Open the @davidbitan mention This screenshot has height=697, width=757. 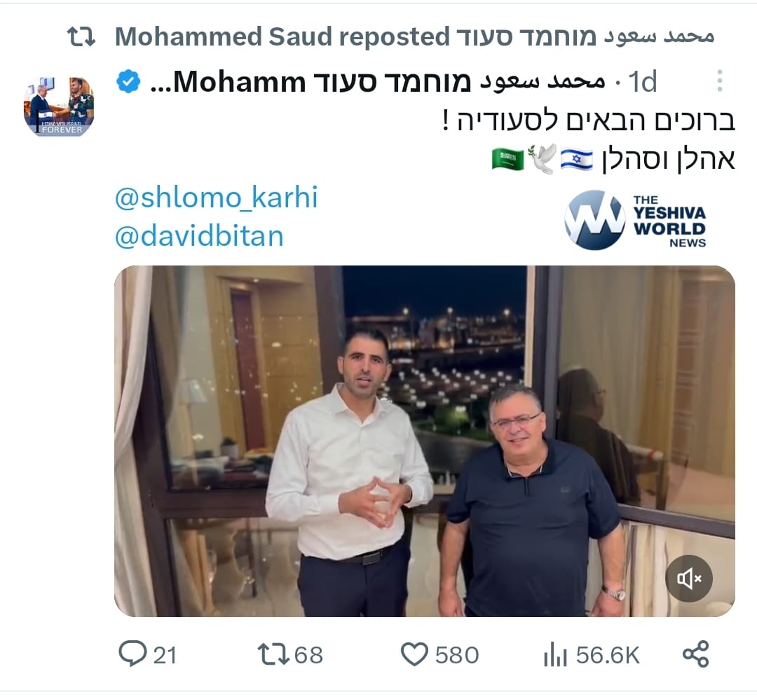(199, 236)
